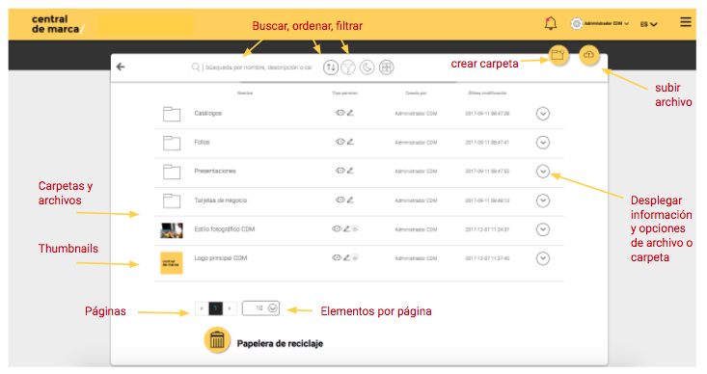Expand the Estilo fotográfico CDM row chevron
The image size is (707, 374).
(543, 229)
